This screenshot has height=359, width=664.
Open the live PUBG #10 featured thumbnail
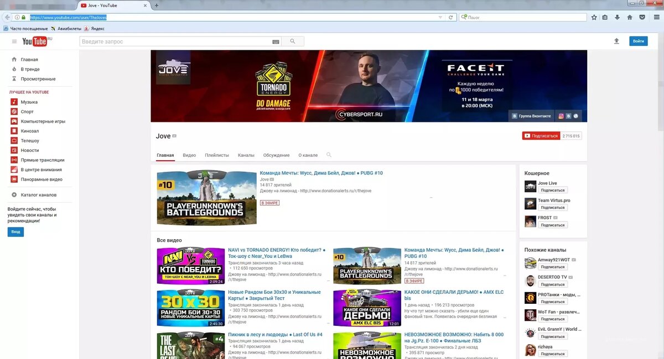[x=206, y=198]
